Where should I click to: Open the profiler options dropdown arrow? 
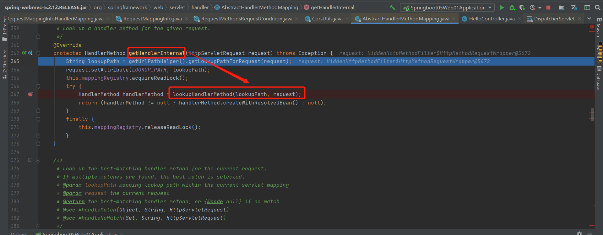(540, 8)
